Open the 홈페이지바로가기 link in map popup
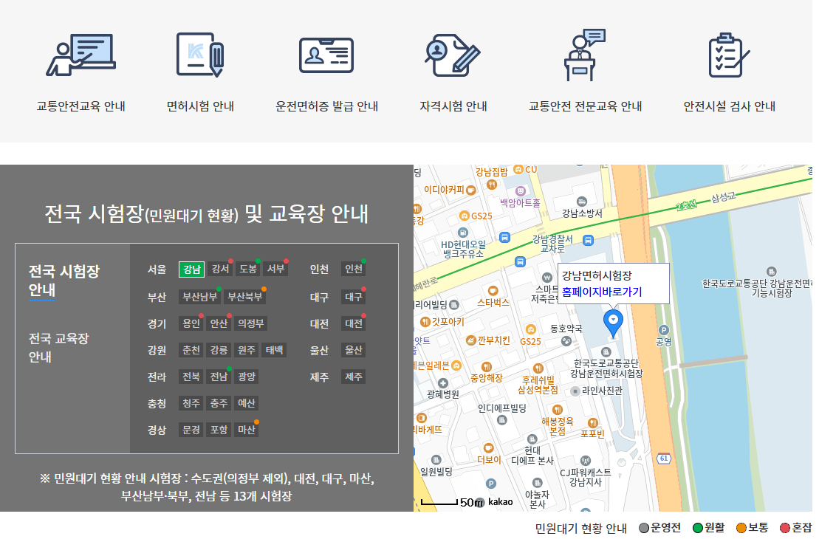The image size is (819, 539). click(x=601, y=292)
